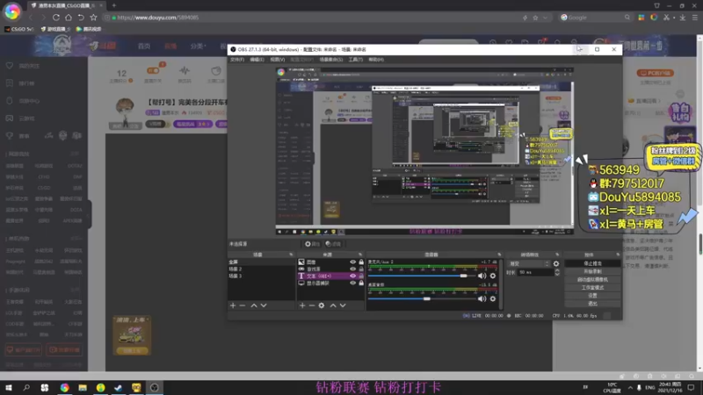Open scene transition type dropdown

point(529,264)
